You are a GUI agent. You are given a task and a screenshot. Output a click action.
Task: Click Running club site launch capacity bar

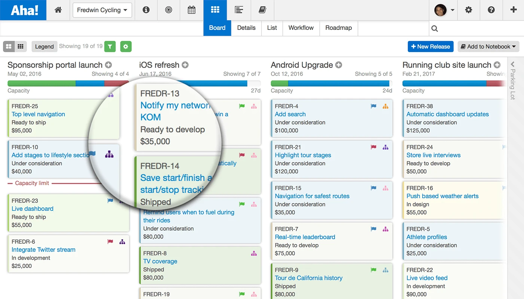pyautogui.click(x=454, y=83)
